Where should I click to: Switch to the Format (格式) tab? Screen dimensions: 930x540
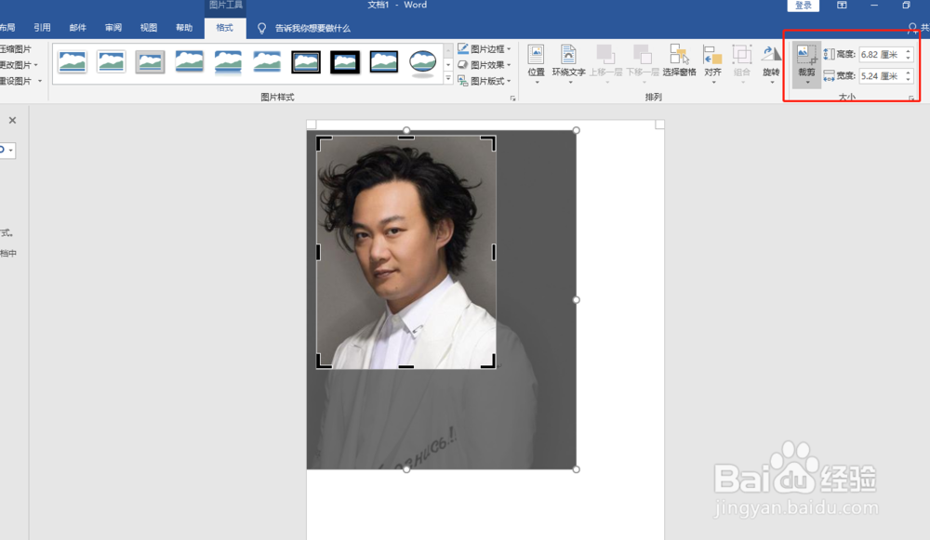(x=225, y=28)
